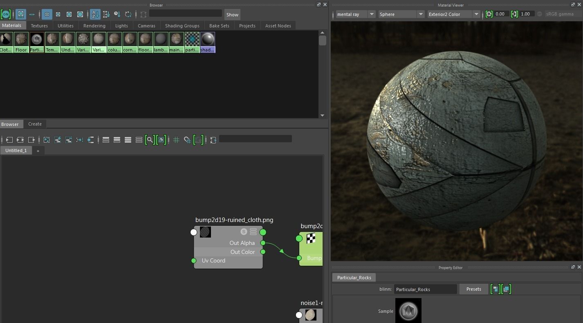Sort Browser materials by name
This screenshot has height=323, width=583.
pos(95,14)
